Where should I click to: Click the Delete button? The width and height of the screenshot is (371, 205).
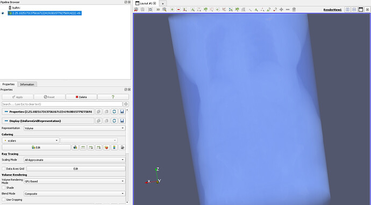coord(81,97)
